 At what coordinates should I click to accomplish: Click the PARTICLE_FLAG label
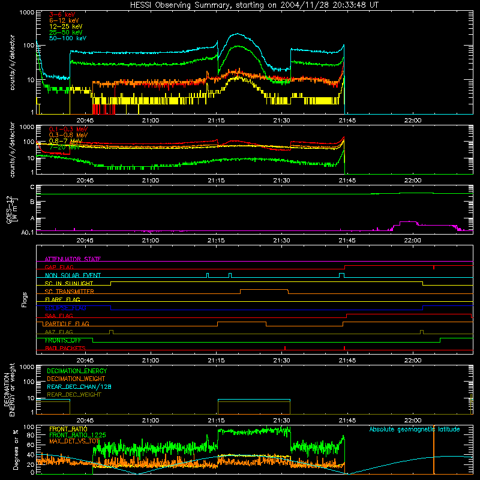click(x=67, y=323)
